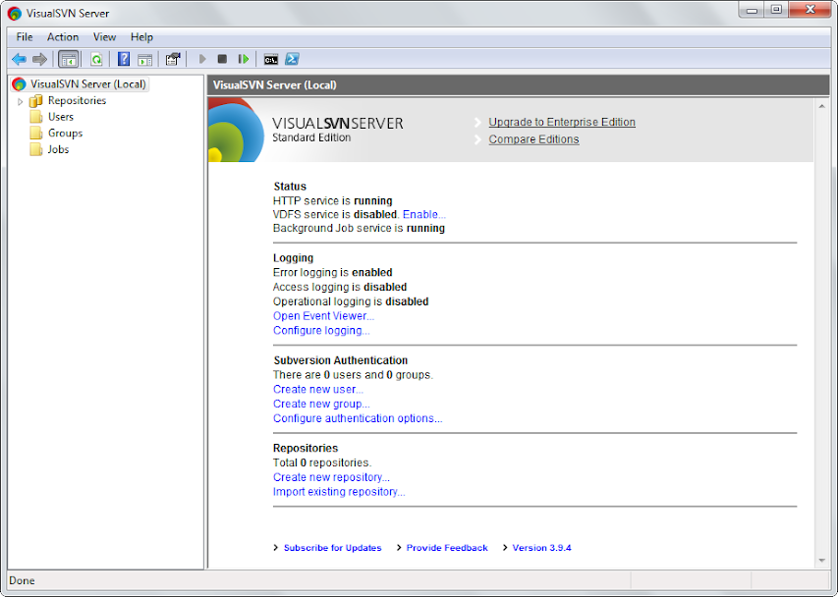Image resolution: width=838 pixels, height=597 pixels.
Task: Click Upgrade to Enterprise Edition link
Action: coord(561,123)
